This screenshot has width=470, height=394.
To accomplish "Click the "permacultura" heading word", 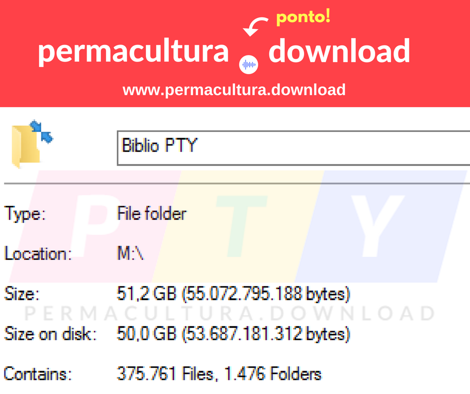I will pyautogui.click(x=133, y=51).
